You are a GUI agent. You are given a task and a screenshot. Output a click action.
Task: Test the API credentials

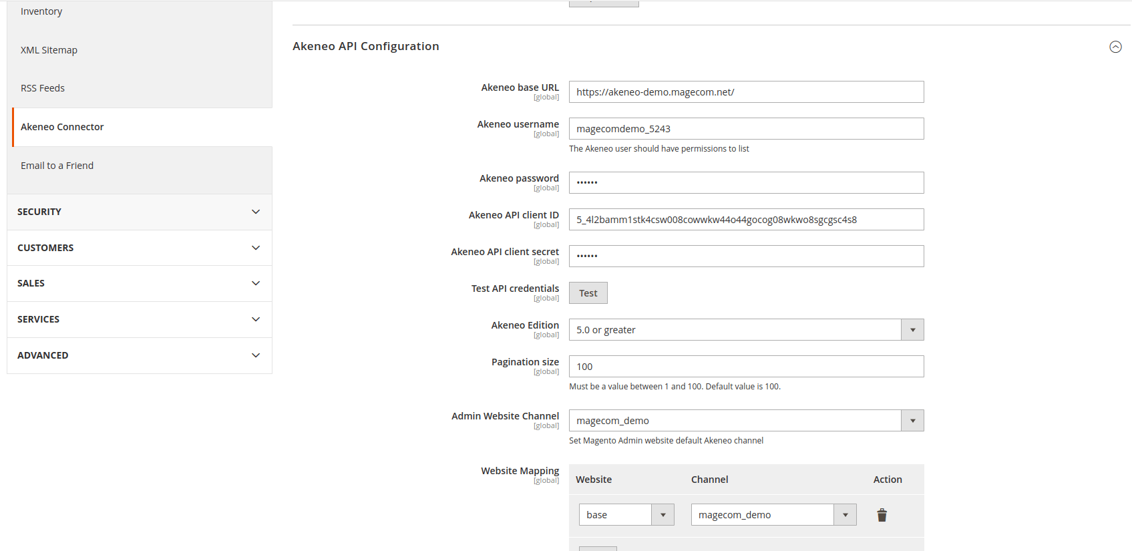pyautogui.click(x=588, y=293)
